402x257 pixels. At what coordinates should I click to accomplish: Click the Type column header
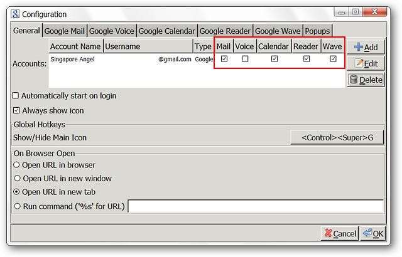coord(203,46)
